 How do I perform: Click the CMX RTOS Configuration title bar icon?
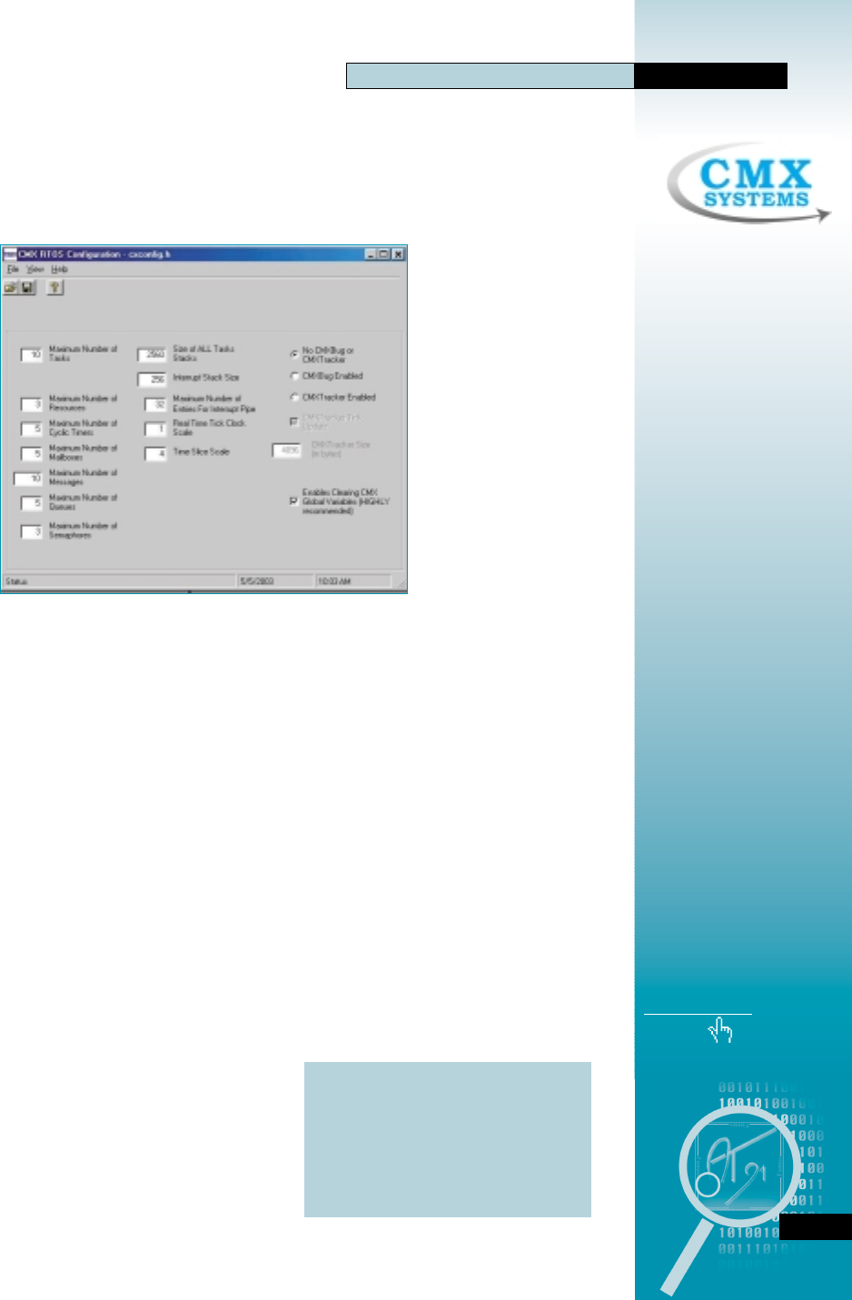point(10,254)
